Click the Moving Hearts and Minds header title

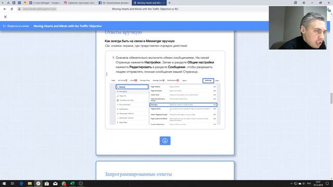[x=68, y=26]
